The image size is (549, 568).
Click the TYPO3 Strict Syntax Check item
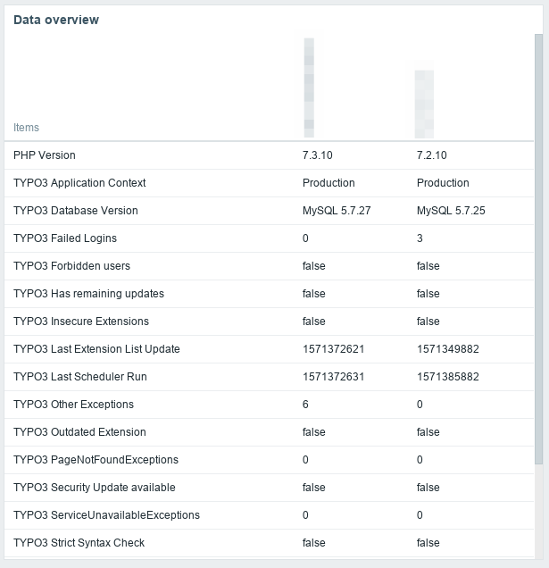(79, 543)
